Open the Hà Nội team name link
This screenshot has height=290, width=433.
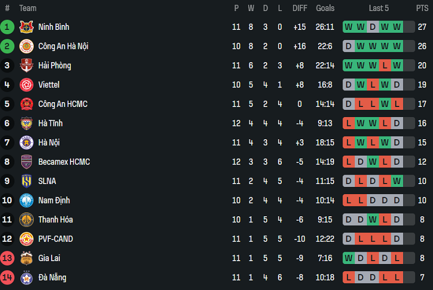[x=49, y=143]
